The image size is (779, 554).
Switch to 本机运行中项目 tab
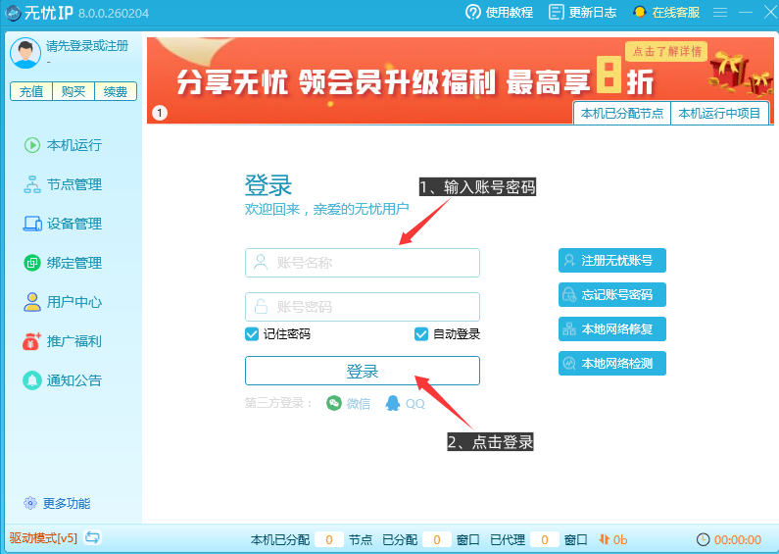719,114
